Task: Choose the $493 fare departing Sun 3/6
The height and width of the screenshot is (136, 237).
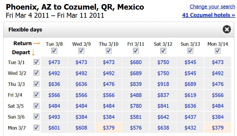Action: coord(54,117)
